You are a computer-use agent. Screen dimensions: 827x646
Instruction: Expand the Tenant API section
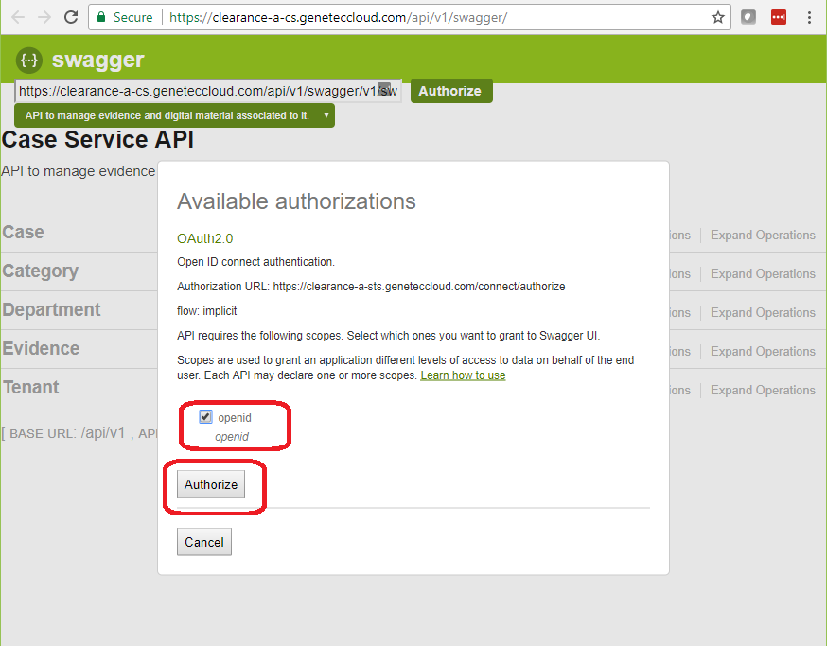pyautogui.click(x=31, y=387)
